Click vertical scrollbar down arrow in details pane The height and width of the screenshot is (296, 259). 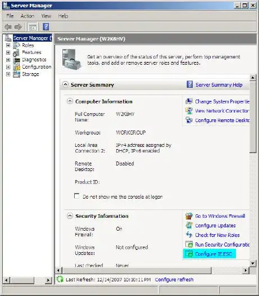tap(253, 263)
